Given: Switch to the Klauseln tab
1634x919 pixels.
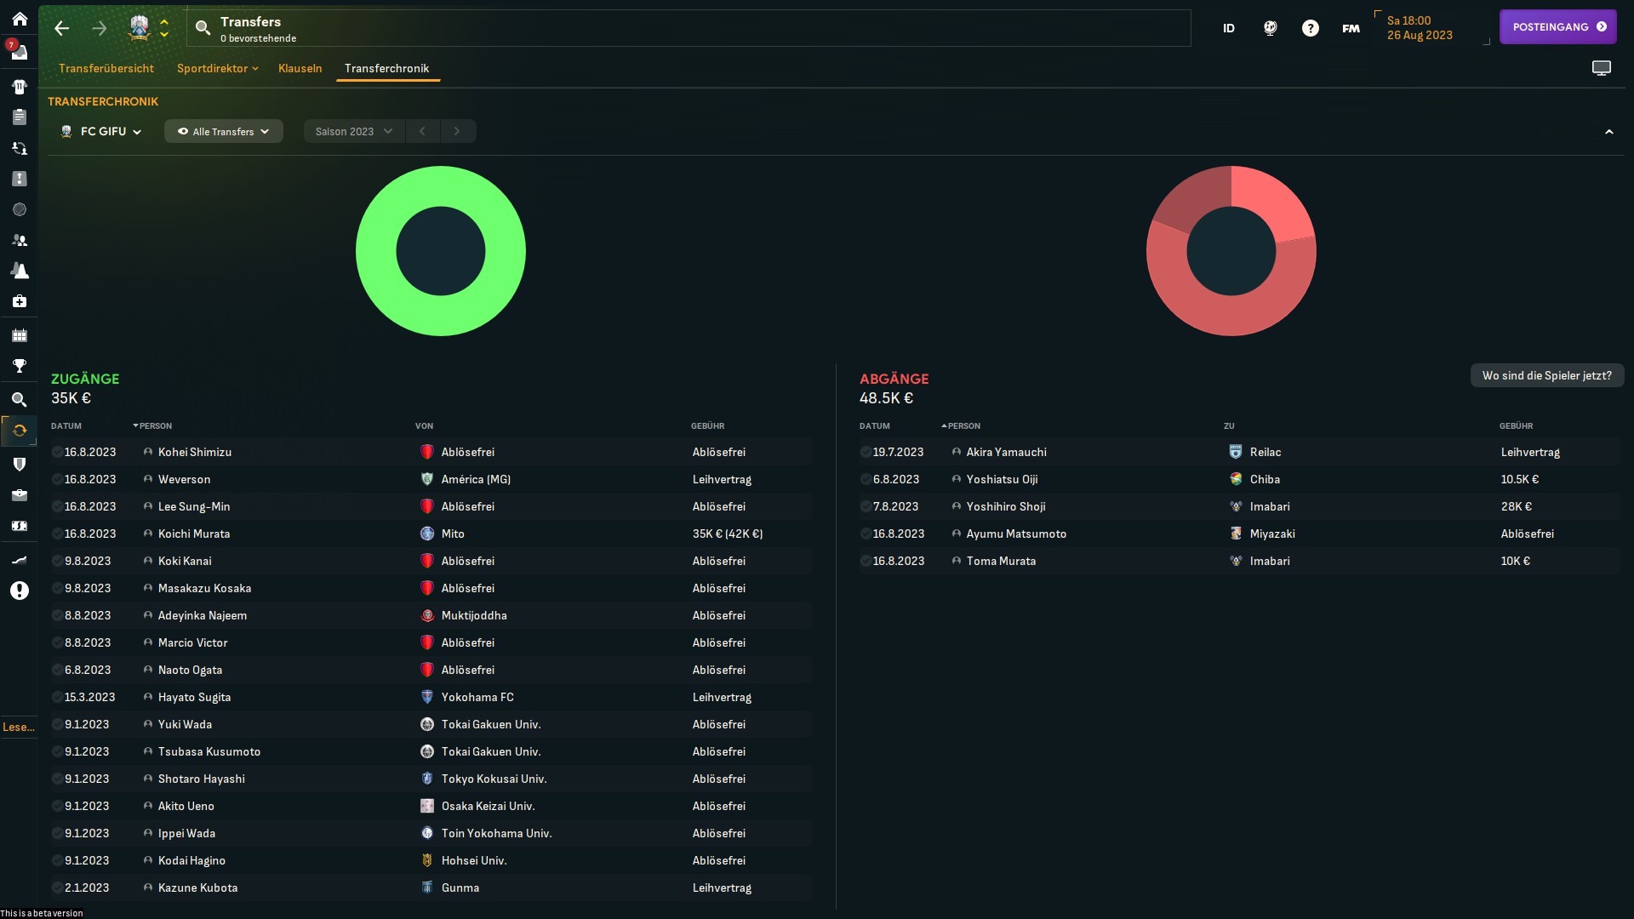Looking at the screenshot, I should point(300,68).
